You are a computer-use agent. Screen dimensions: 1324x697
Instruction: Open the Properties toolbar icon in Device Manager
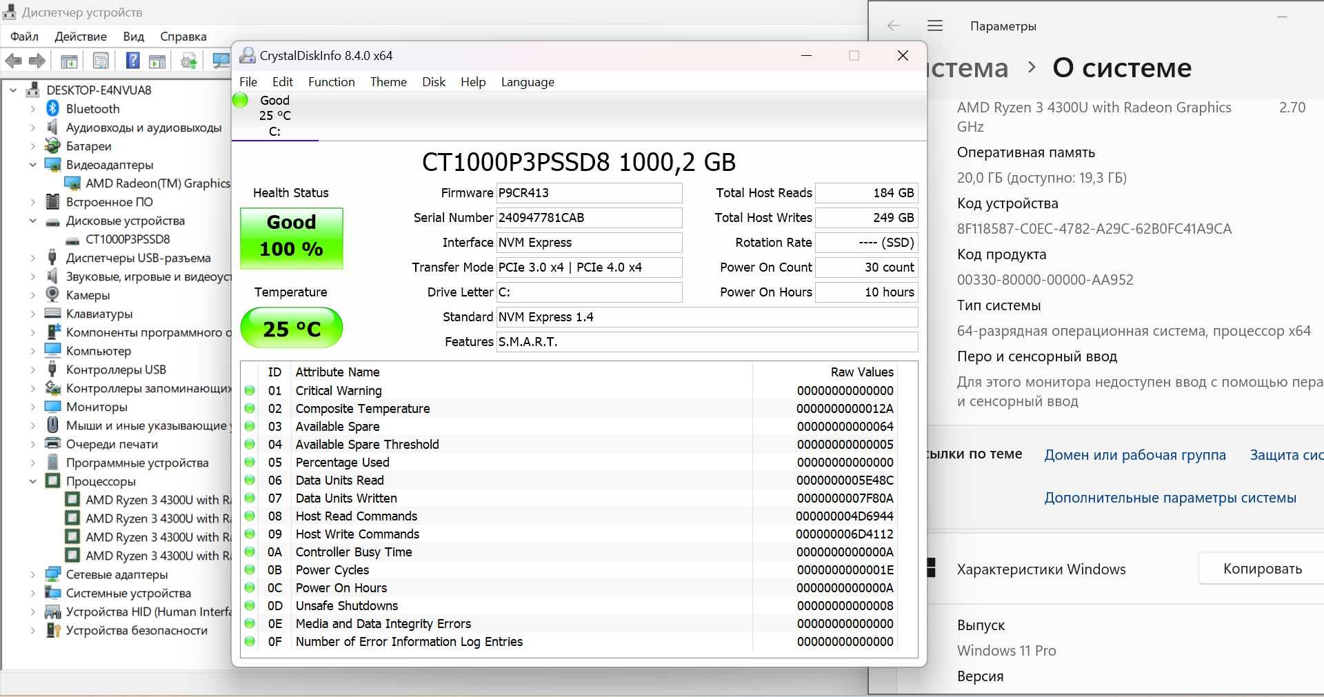click(x=101, y=61)
